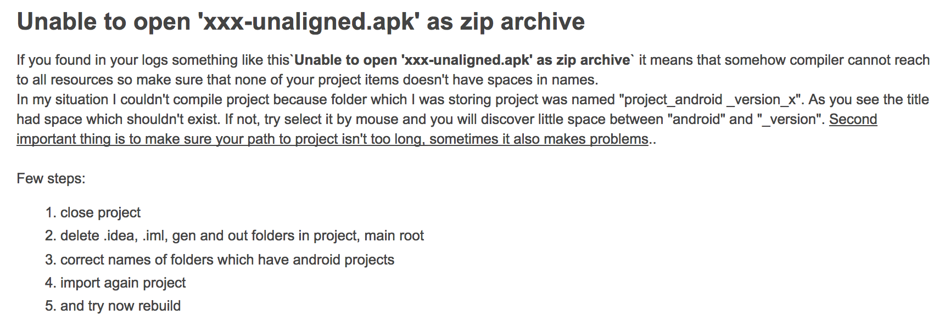The height and width of the screenshot is (326, 939).
Task: Click the 'Unable to open xxx-unaligned.apk' page heading
Action: click(x=300, y=22)
